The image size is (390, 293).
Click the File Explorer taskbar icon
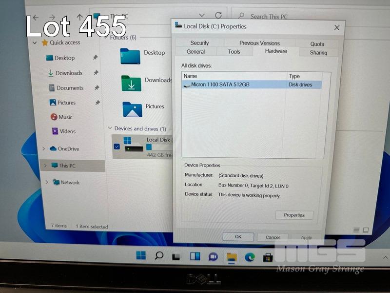232,256
